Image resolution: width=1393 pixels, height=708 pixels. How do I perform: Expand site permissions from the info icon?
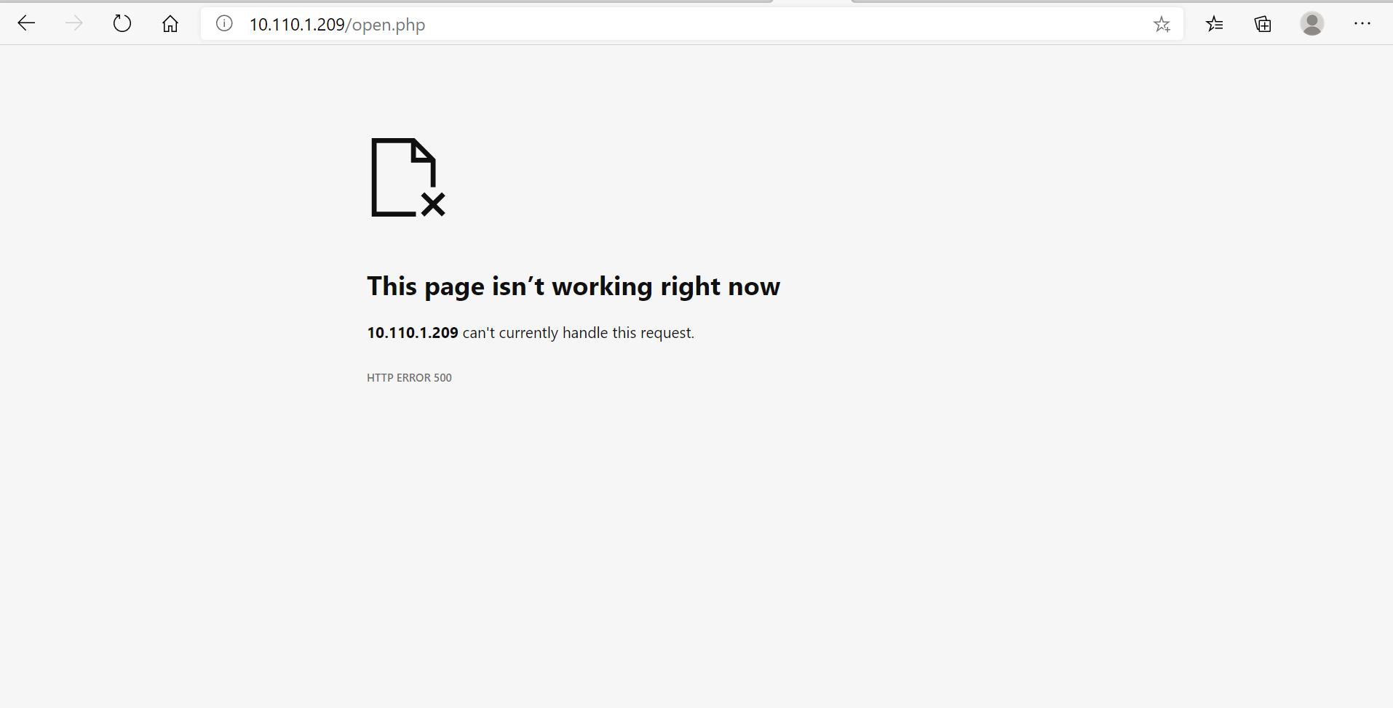(223, 23)
